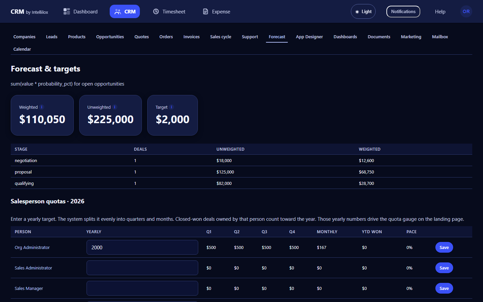The image size is (483, 302).
Task: Switch to the Orders tab
Action: (x=166, y=37)
